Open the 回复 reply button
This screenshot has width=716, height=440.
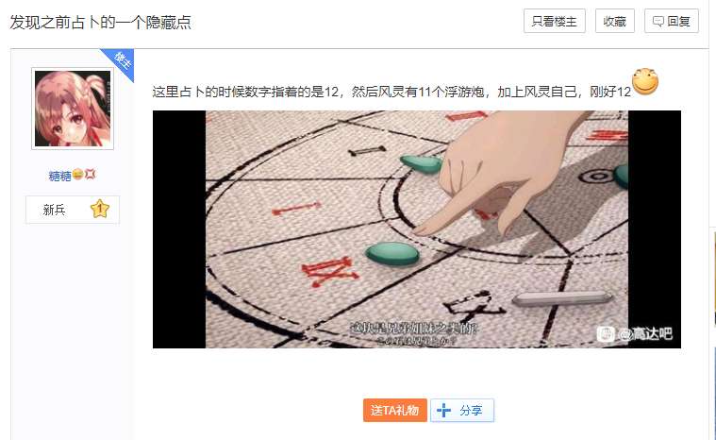pyautogui.click(x=672, y=21)
